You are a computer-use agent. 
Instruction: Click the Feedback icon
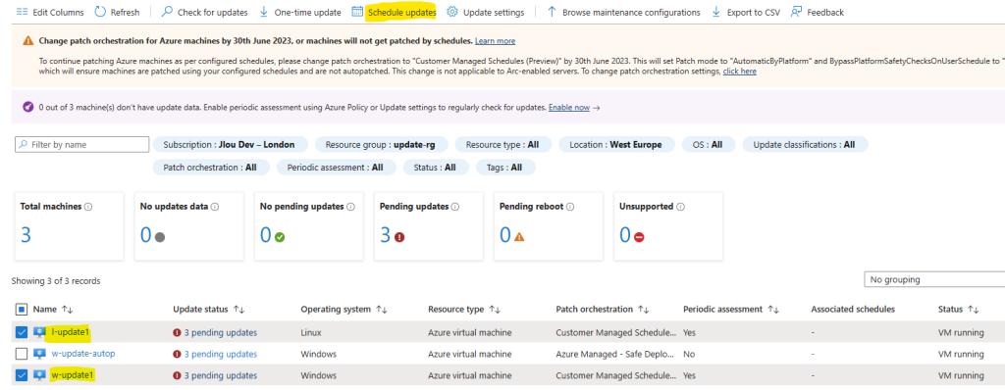click(796, 12)
